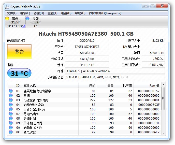The width and height of the screenshot is (175, 145).
Task: Click raw value 0000000006E2
Action: point(149,132)
